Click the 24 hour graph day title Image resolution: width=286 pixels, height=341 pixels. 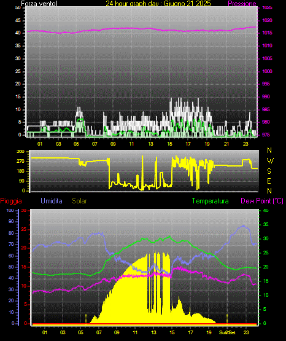click(158, 4)
